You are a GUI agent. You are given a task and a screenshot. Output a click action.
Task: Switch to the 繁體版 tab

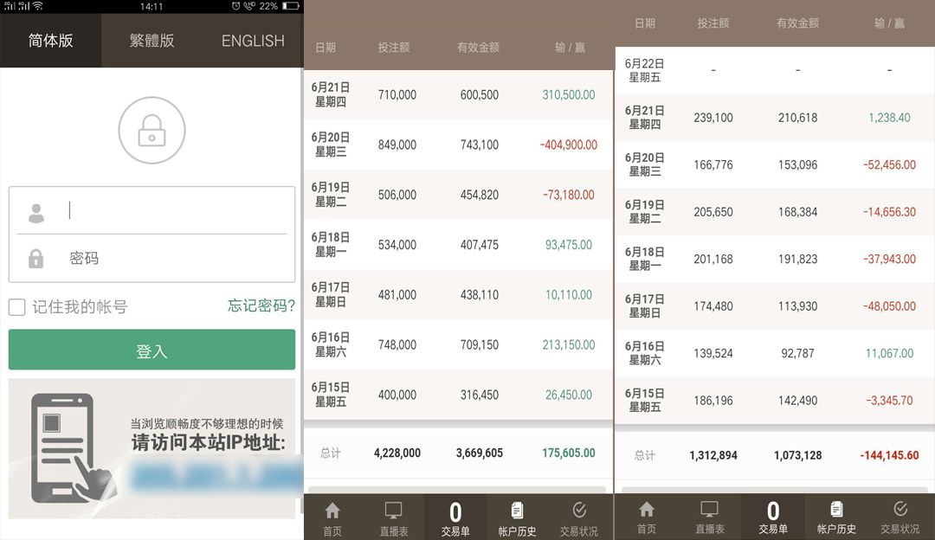pyautogui.click(x=152, y=41)
